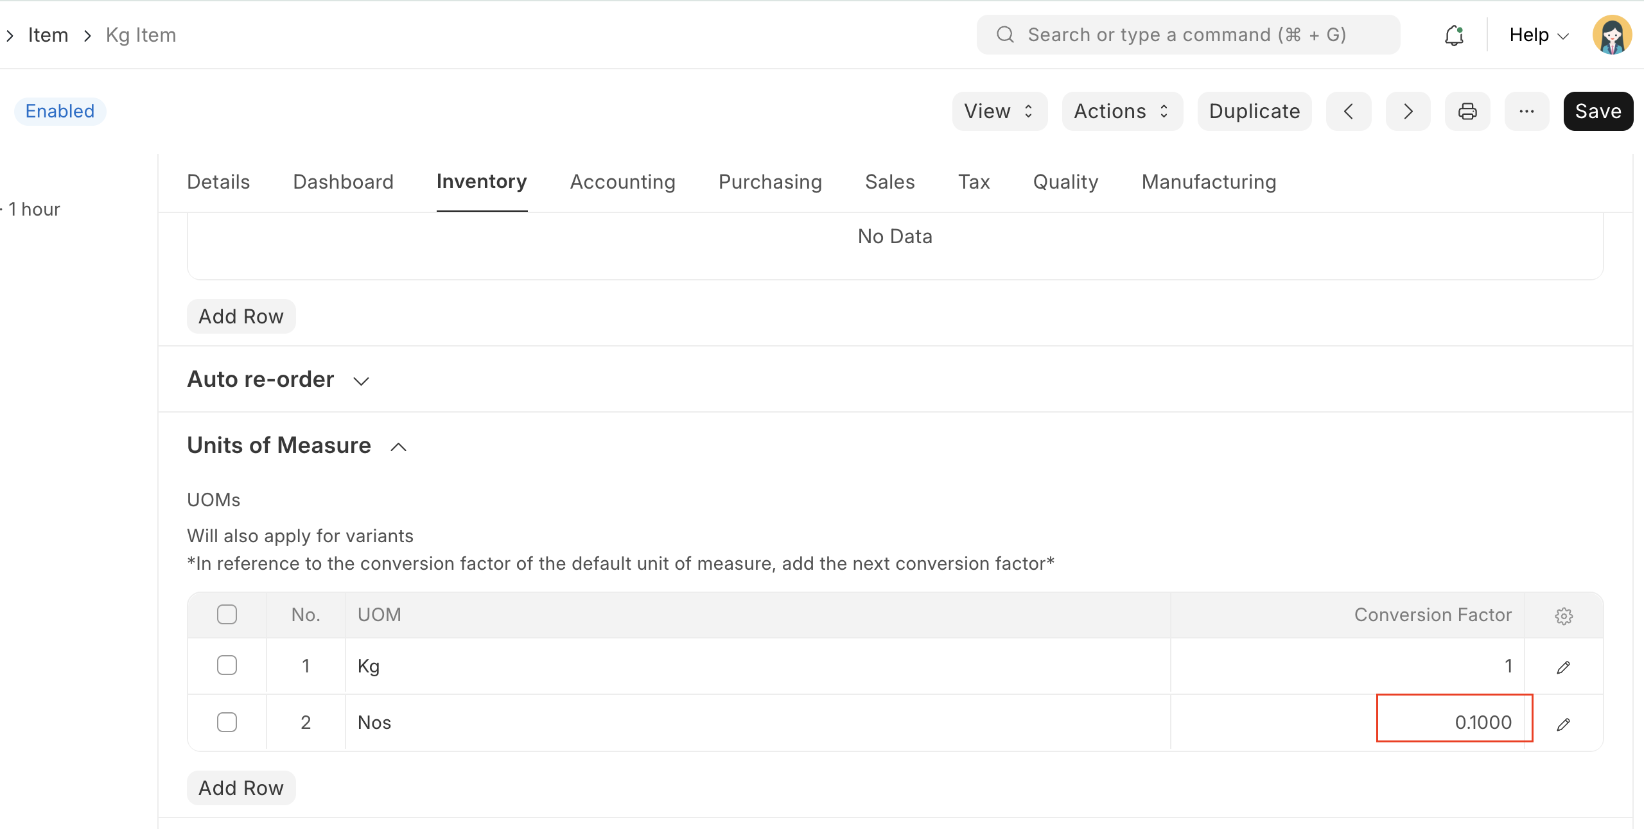1644x829 pixels.
Task: Open the print icon button
Action: 1467,111
